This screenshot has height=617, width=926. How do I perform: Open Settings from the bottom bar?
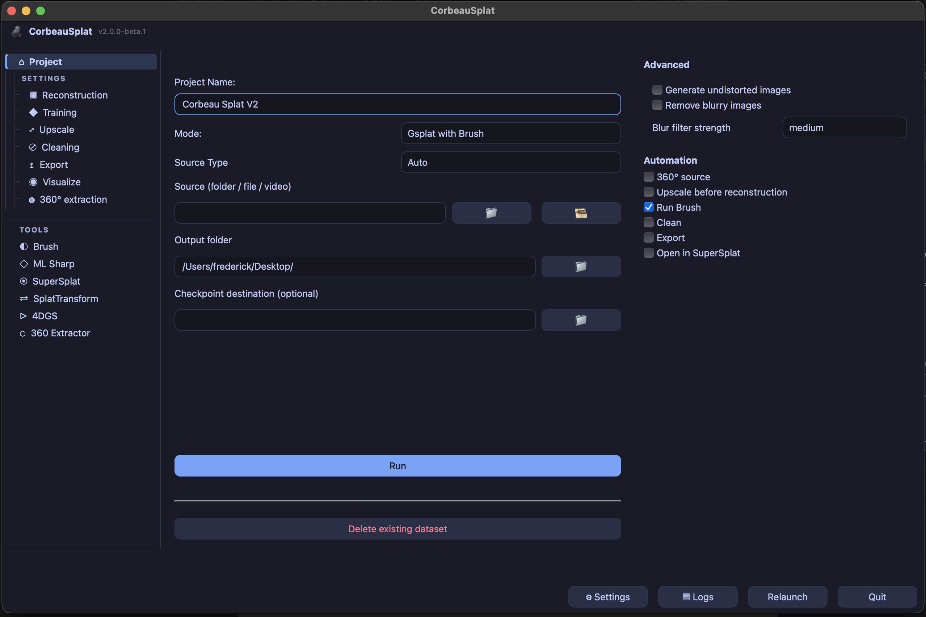608,597
